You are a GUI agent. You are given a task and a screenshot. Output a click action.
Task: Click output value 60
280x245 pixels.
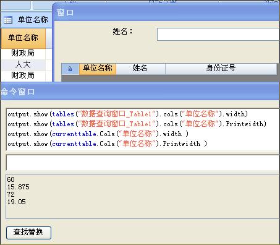click(x=11, y=179)
